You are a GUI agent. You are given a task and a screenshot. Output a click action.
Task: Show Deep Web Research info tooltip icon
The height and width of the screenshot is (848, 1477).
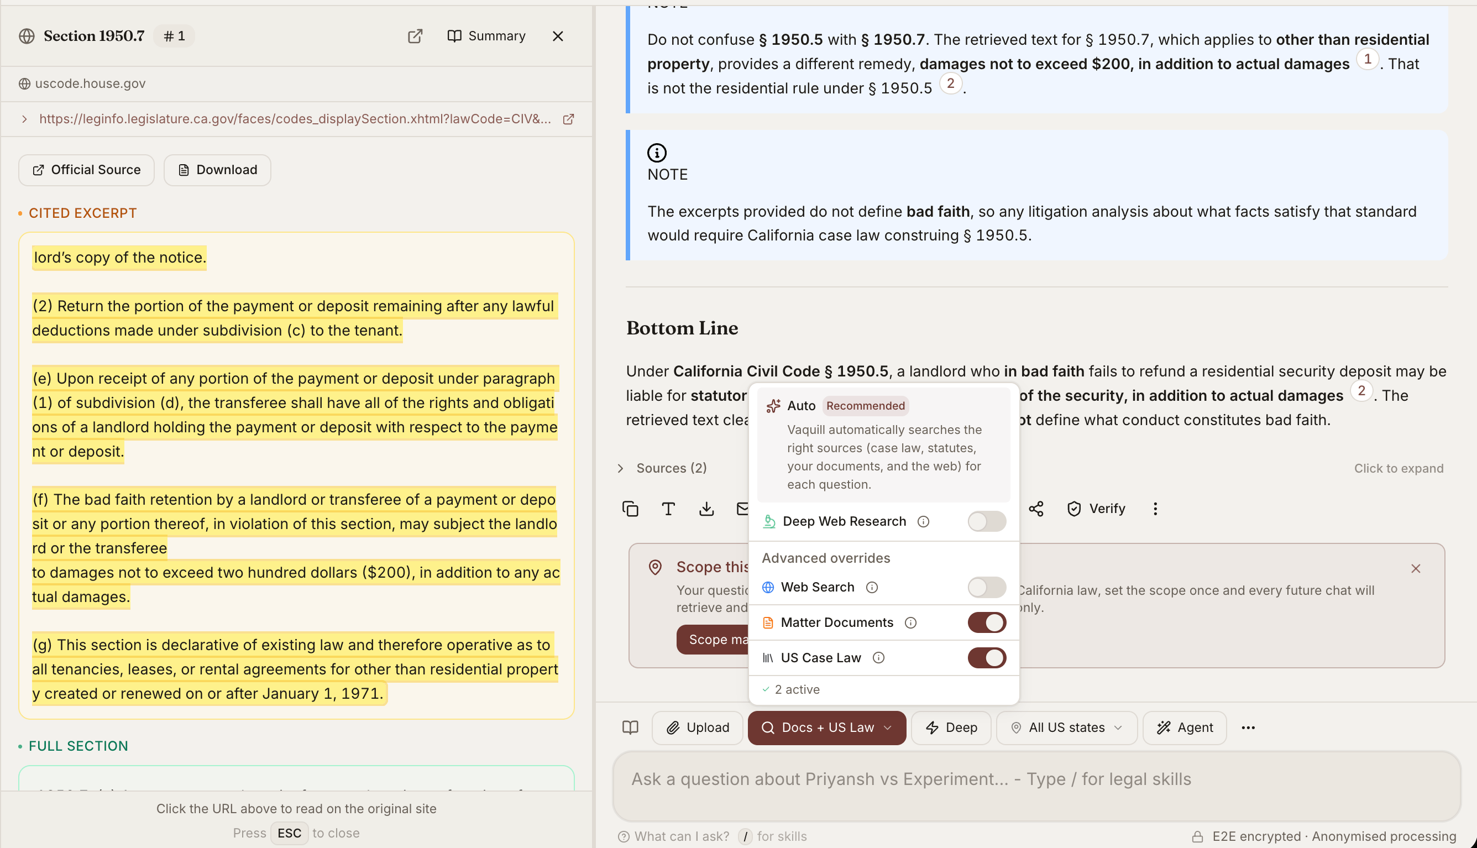pyautogui.click(x=923, y=521)
